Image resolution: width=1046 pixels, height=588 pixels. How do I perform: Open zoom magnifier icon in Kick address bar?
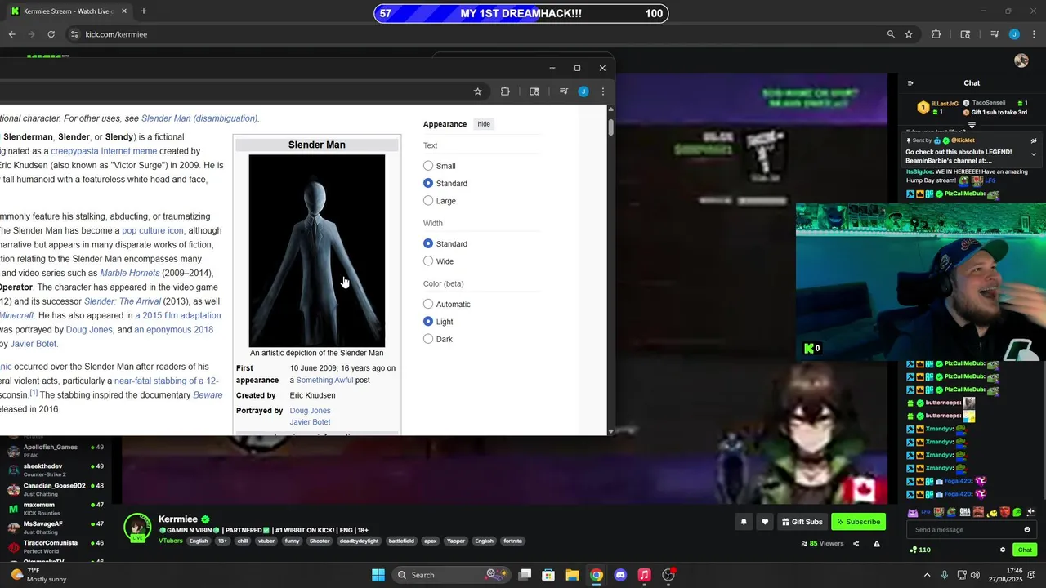(891, 34)
